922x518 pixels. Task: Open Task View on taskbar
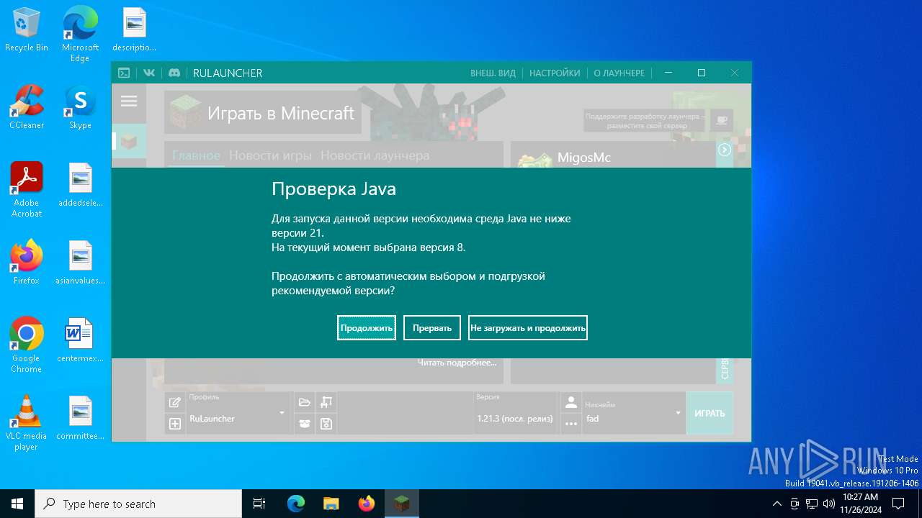259,504
